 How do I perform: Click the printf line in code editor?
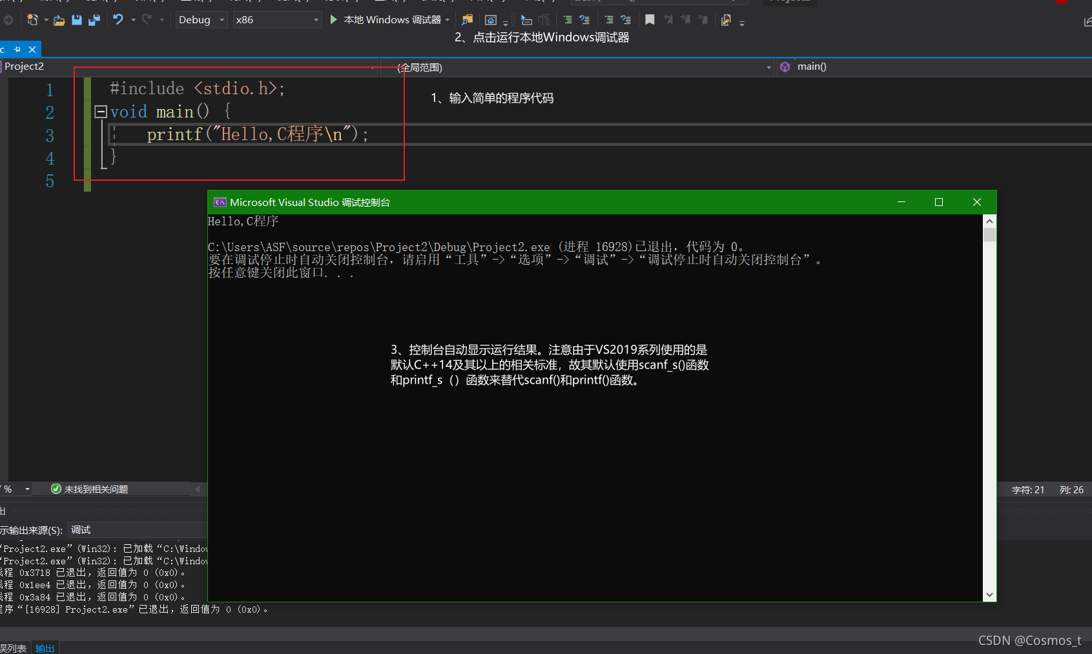[x=258, y=134]
